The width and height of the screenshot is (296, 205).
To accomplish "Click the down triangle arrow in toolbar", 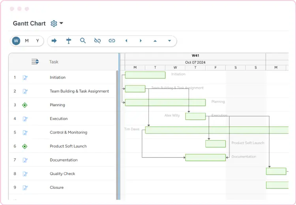I will (x=170, y=41).
